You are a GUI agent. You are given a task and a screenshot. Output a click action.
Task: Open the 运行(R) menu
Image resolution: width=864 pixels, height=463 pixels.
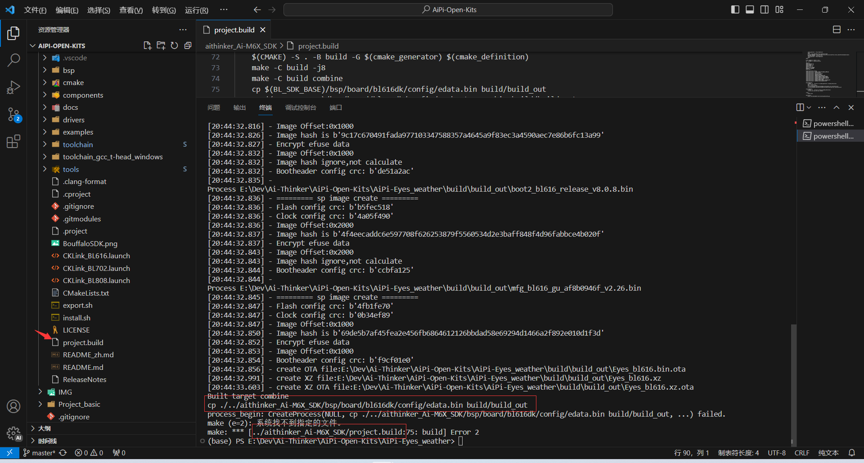click(x=197, y=10)
